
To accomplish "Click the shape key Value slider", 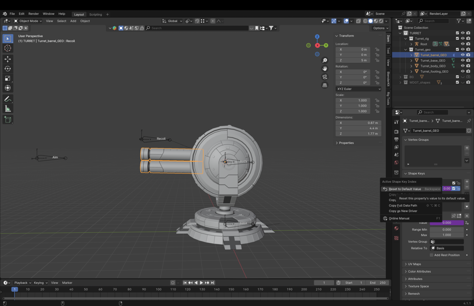I will pos(447,223).
